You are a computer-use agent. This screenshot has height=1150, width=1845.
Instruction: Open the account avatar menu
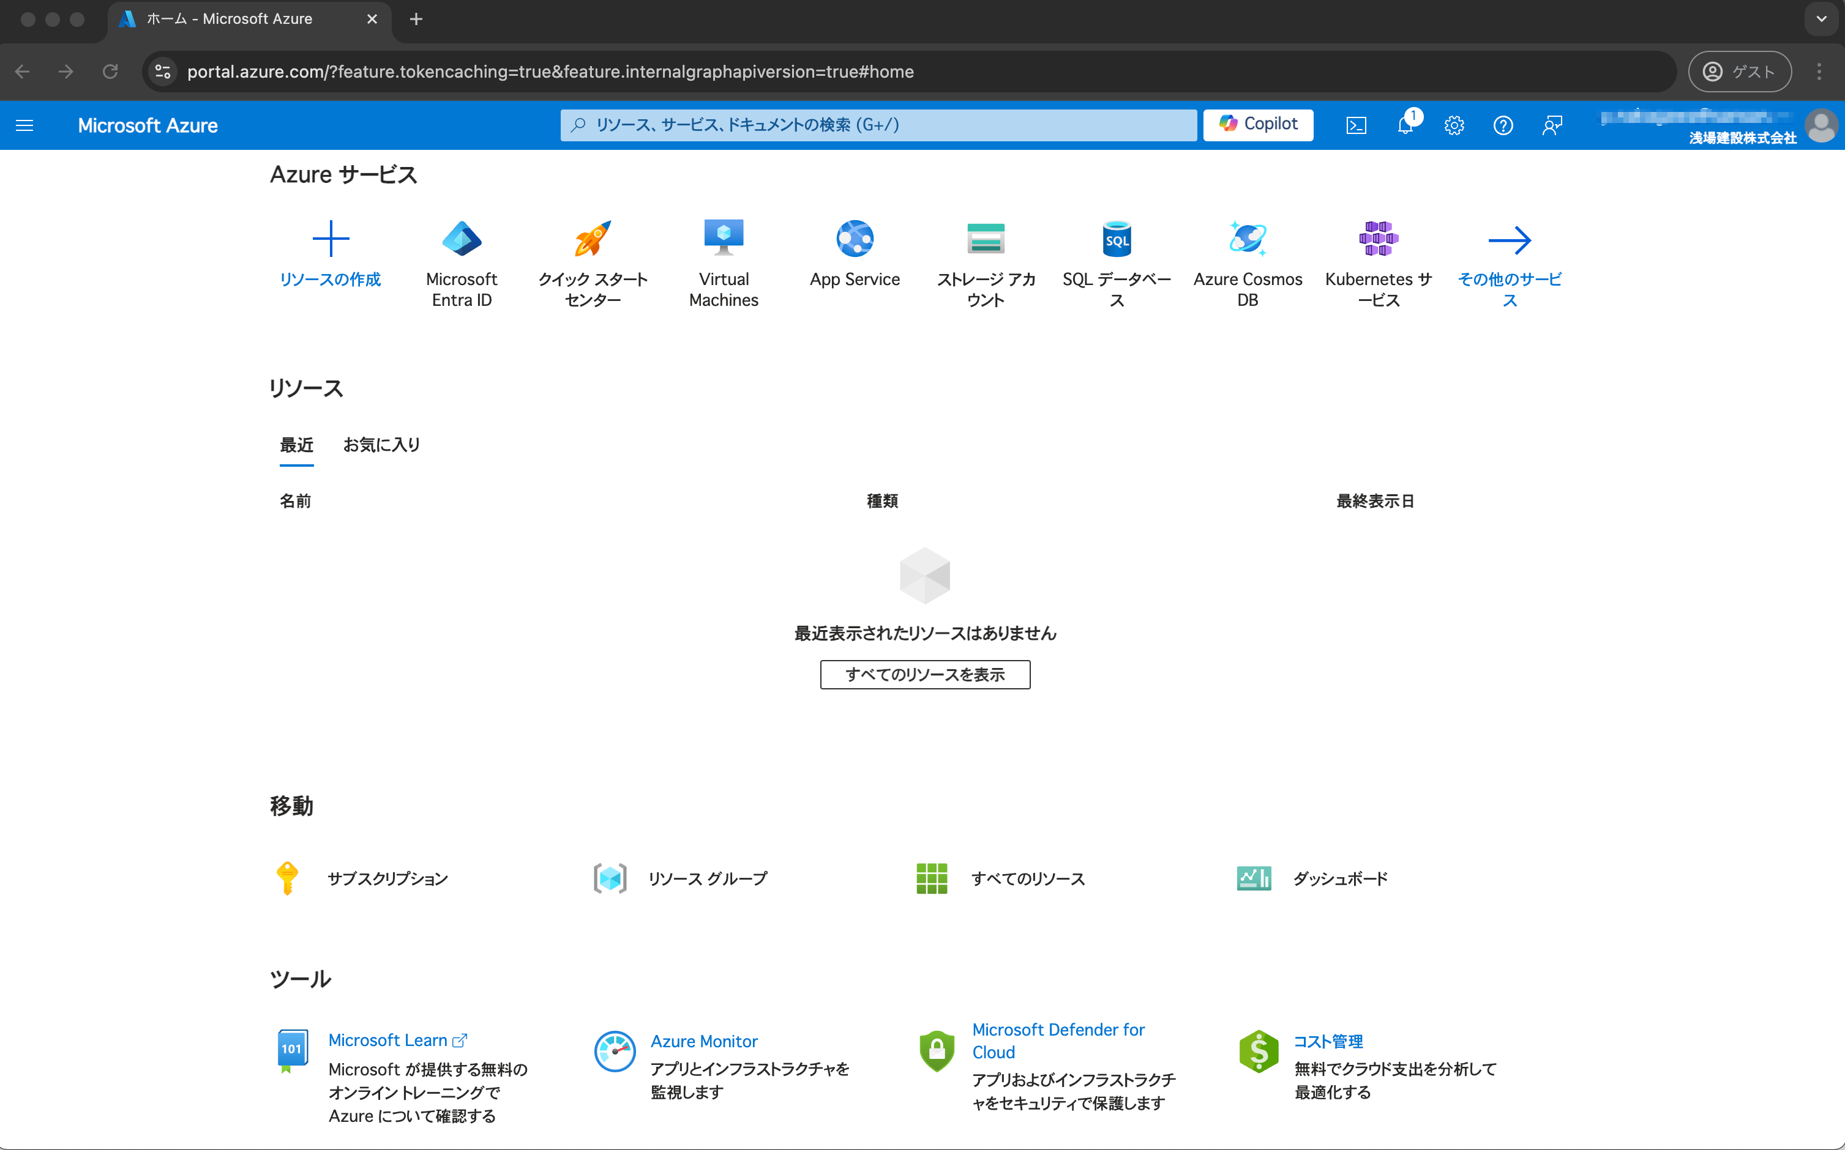pyautogui.click(x=1821, y=125)
